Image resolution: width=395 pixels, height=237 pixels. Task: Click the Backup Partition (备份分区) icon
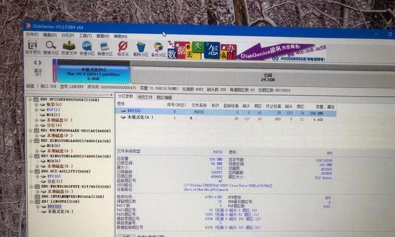point(158,48)
